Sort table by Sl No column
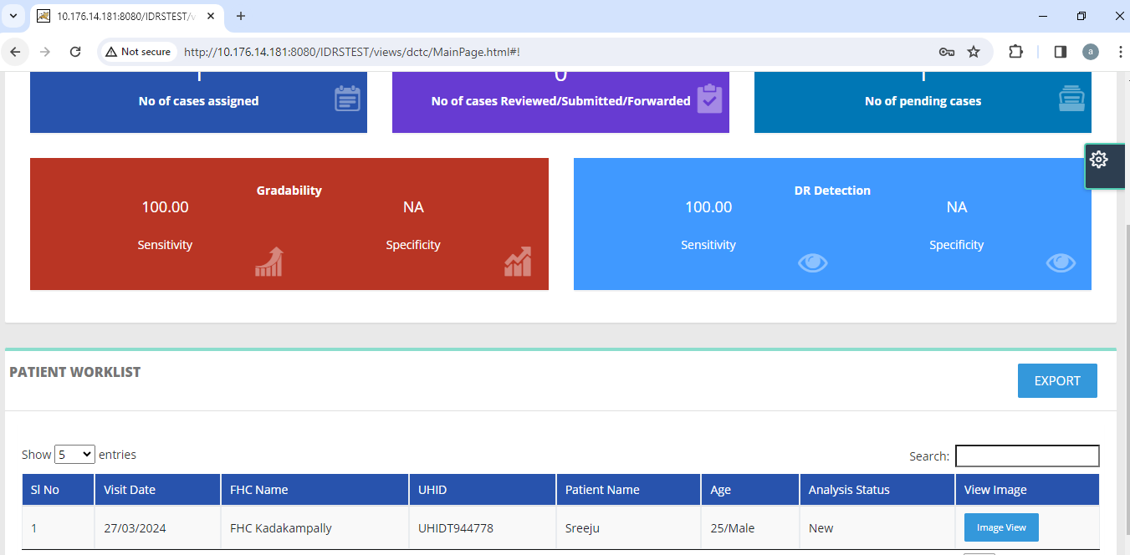 click(x=58, y=490)
